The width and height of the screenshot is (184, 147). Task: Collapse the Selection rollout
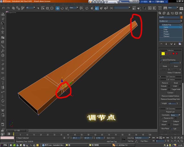[x=171, y=50]
